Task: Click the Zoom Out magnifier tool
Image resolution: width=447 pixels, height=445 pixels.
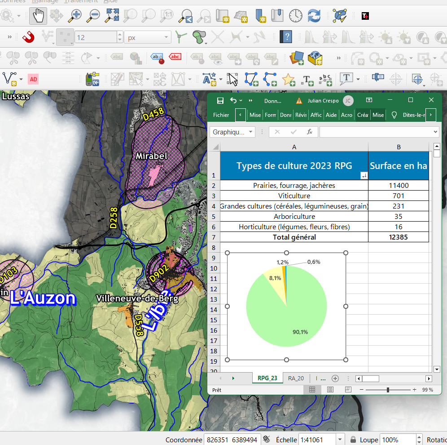Action: (93, 16)
